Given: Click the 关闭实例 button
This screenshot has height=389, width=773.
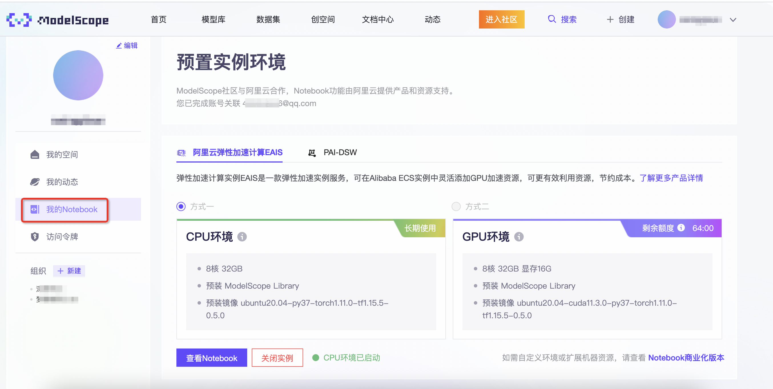Looking at the screenshot, I should coord(277,358).
